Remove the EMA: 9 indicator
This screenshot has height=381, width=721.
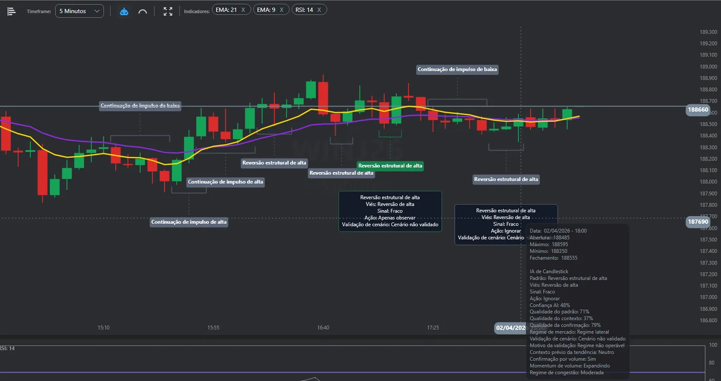(282, 10)
